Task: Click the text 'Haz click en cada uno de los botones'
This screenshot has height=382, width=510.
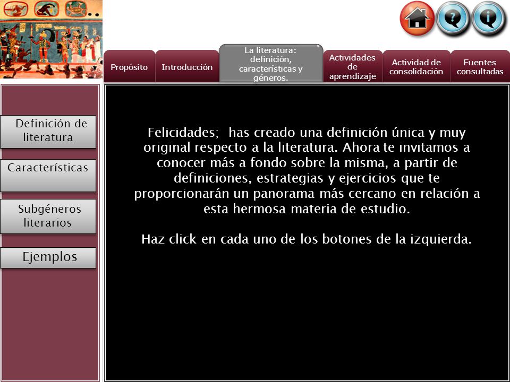Action: click(257, 239)
